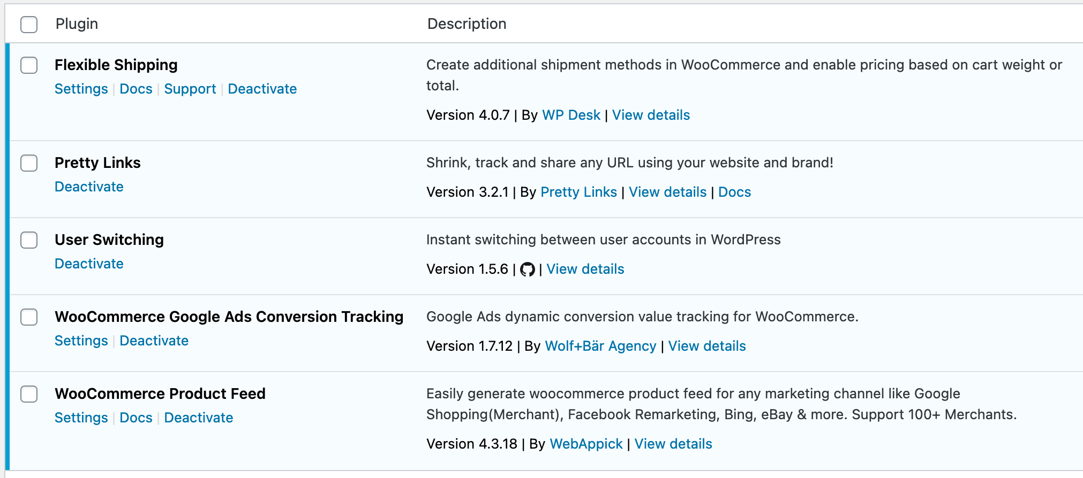This screenshot has width=1083, height=478.
Task: Select the User Switching plugin checkbox
Action: click(x=29, y=240)
